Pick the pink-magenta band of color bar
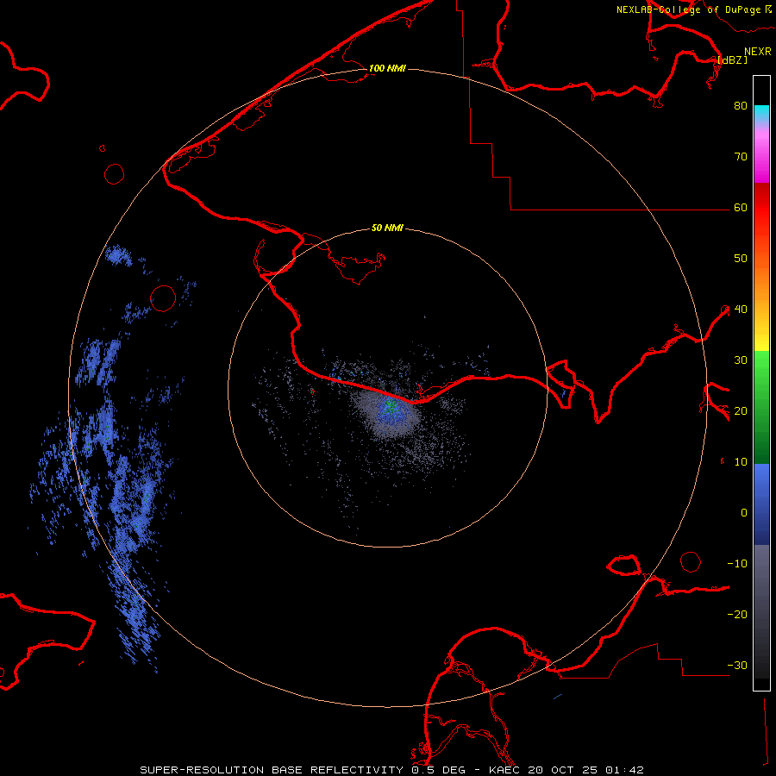Image resolution: width=776 pixels, height=776 pixels. (761, 153)
